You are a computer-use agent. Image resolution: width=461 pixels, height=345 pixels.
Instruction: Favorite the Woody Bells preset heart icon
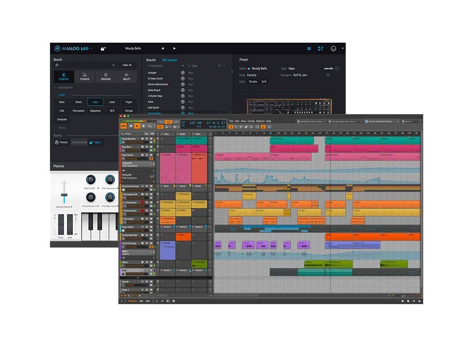click(x=328, y=75)
